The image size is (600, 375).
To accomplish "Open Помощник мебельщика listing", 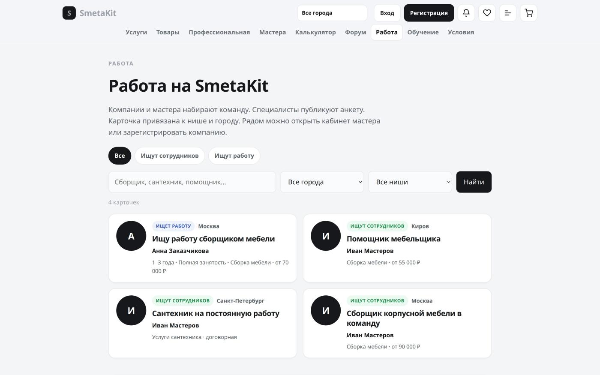I will [x=393, y=239].
